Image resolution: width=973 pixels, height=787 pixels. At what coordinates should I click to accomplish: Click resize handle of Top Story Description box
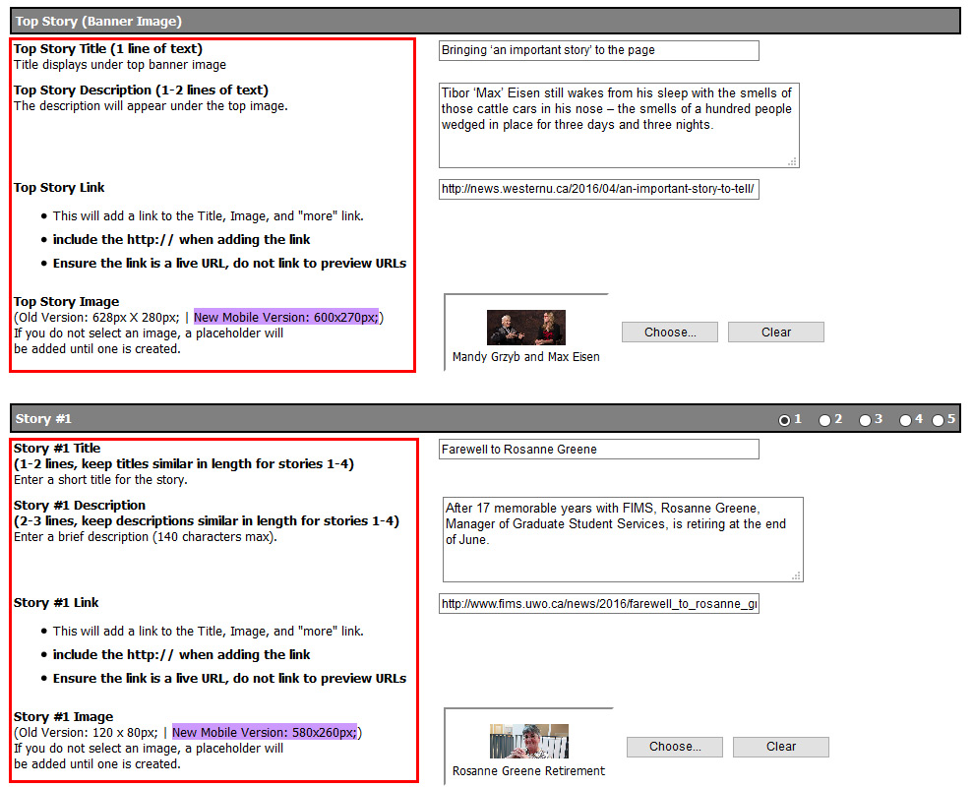(793, 161)
